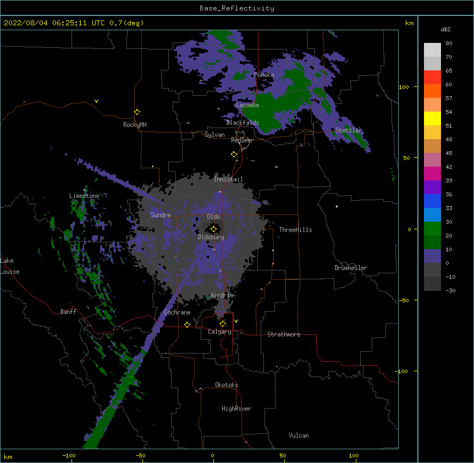Click the Lacombe town label
This screenshot has width=474, height=463.
(x=247, y=105)
